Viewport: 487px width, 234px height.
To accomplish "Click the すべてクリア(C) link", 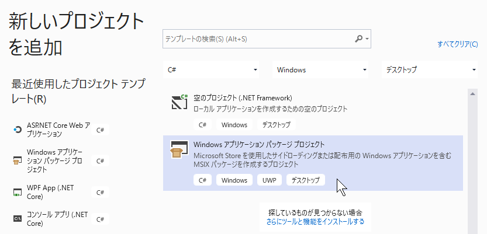I will coord(458,44).
